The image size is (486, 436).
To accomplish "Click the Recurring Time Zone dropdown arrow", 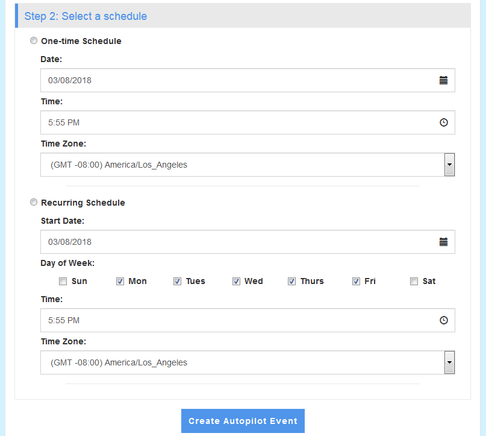I will (449, 362).
